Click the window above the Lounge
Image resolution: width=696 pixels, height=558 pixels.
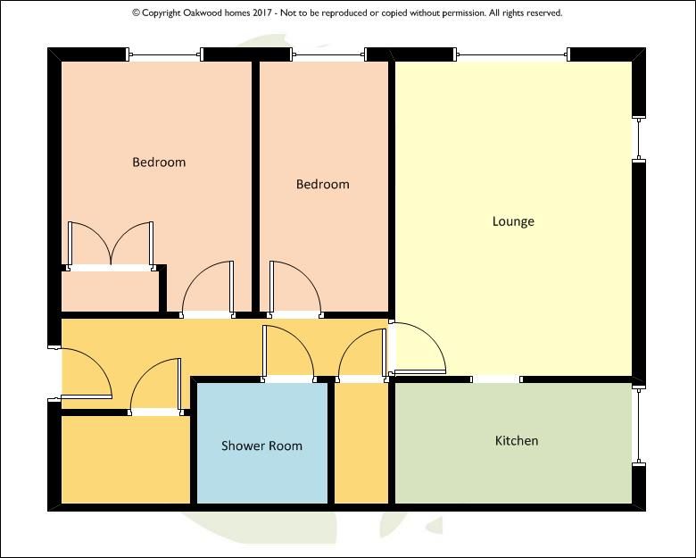pos(512,55)
